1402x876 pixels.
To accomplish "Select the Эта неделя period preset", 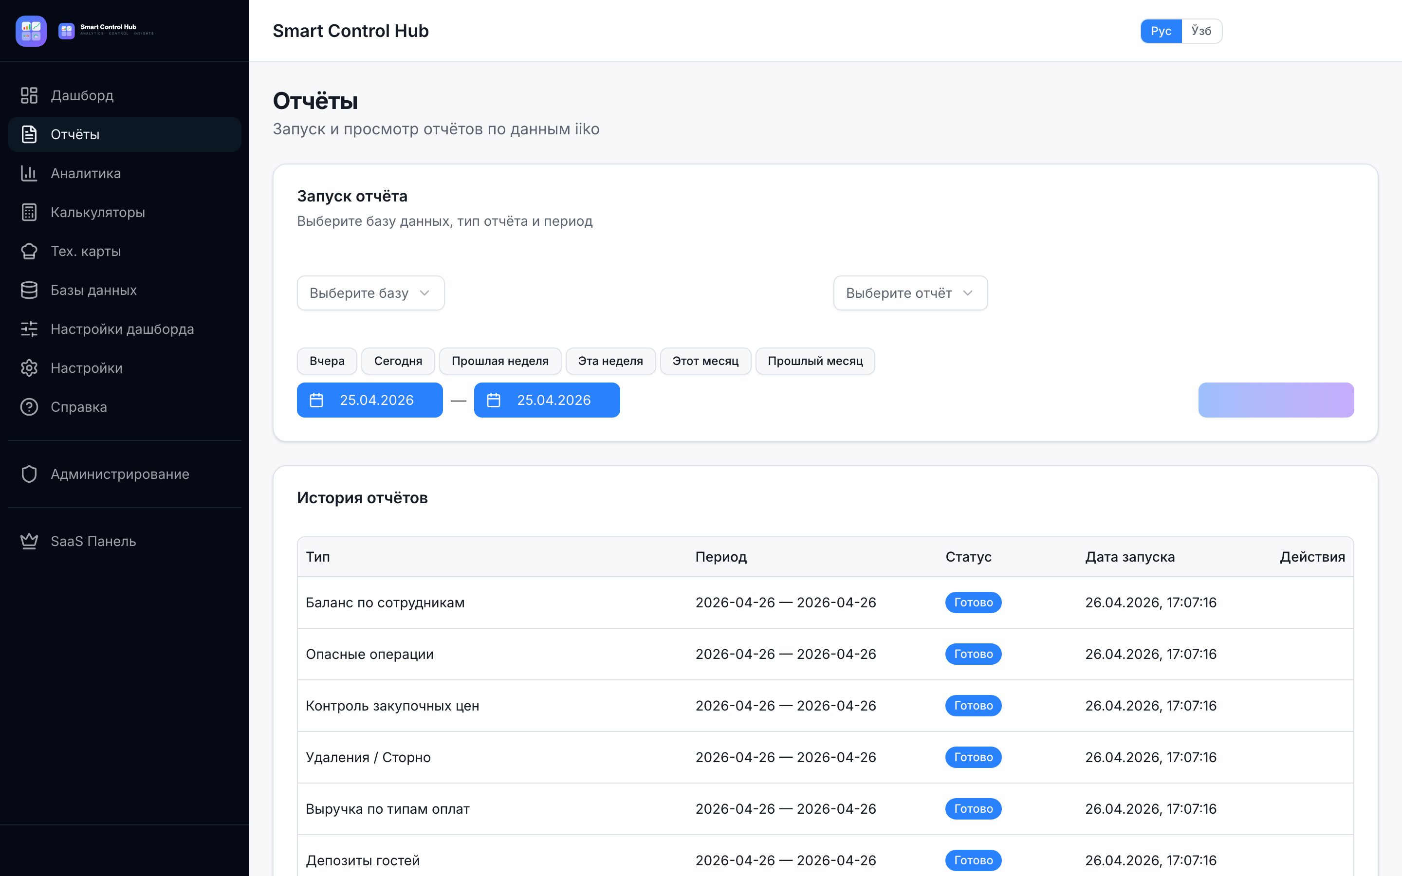I will pyautogui.click(x=610, y=361).
